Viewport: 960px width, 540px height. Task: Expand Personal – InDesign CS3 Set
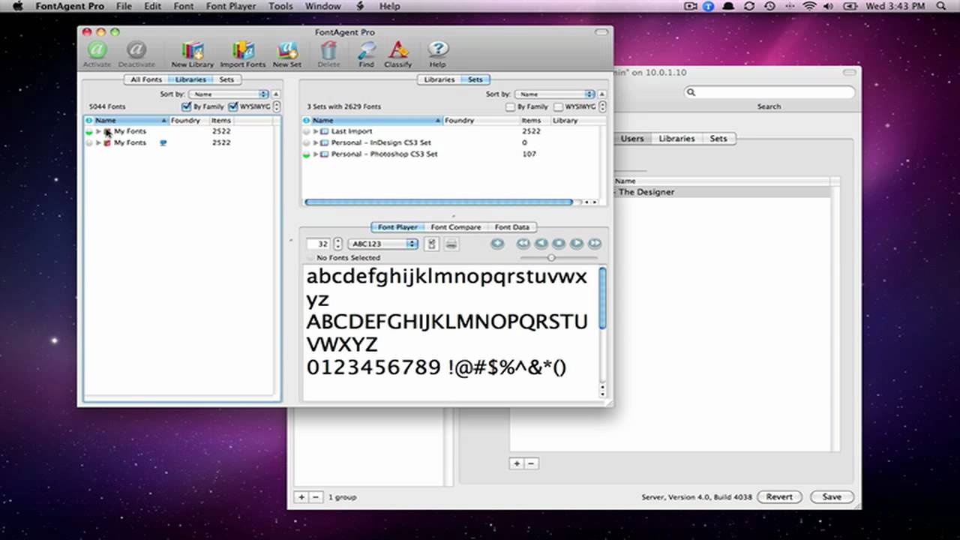point(316,143)
